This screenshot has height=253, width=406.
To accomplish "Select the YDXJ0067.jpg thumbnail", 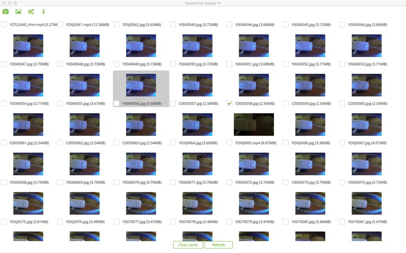I will (366, 164).
